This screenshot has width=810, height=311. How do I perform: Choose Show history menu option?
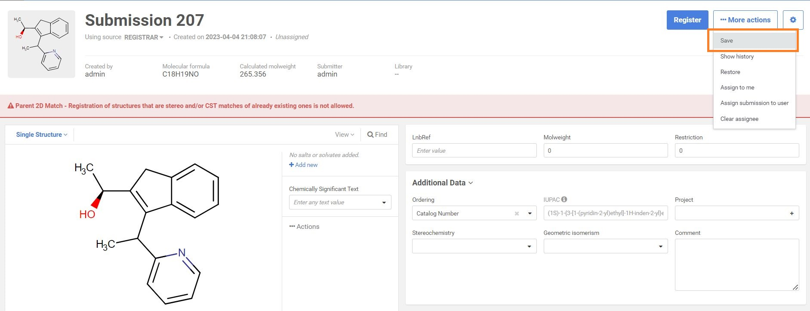[x=737, y=56]
